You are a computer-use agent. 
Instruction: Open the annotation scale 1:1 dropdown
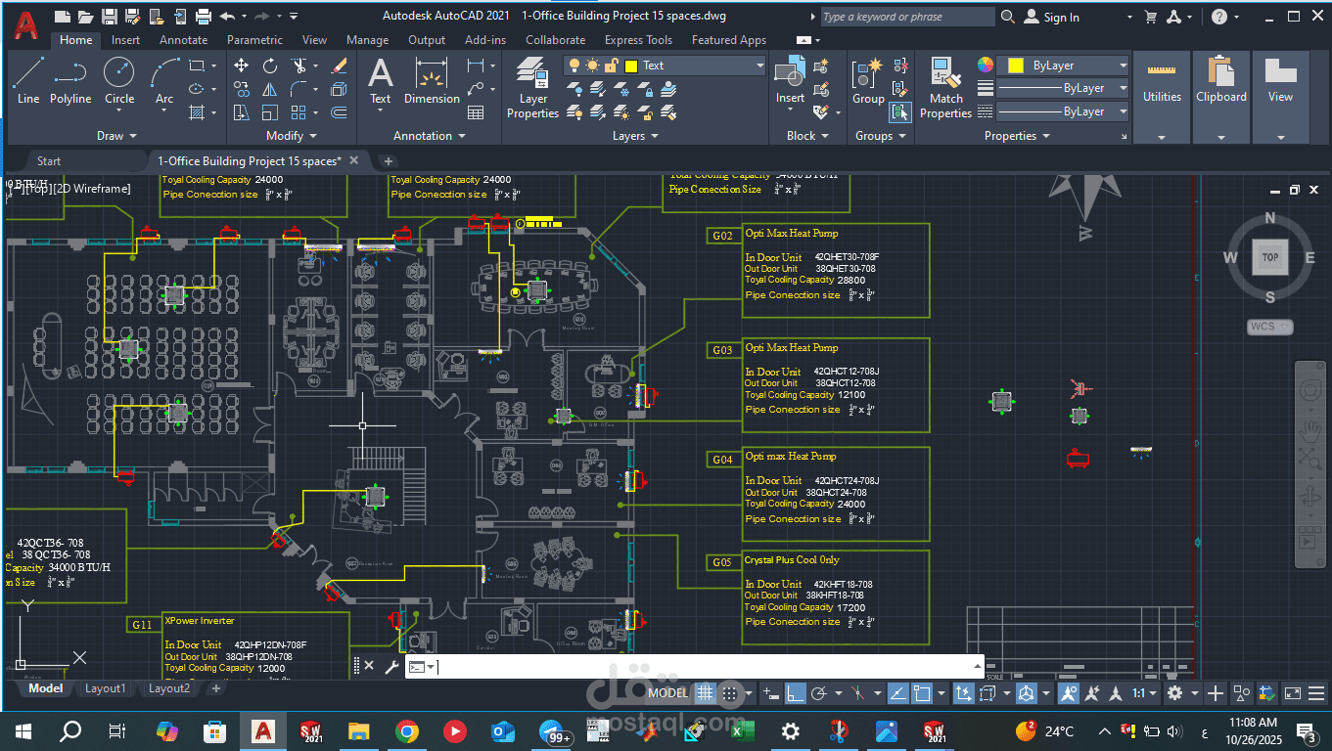click(1144, 693)
